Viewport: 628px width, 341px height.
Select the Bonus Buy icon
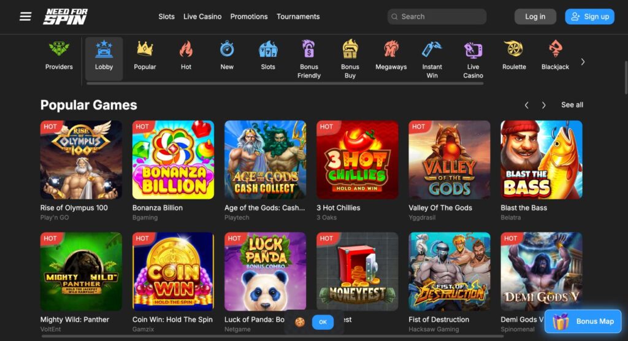pyautogui.click(x=350, y=49)
